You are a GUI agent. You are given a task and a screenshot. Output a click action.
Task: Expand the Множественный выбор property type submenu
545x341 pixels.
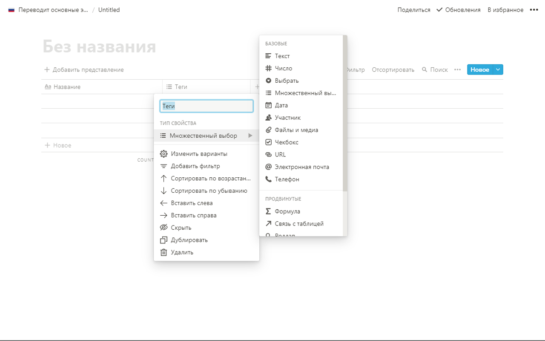(206, 136)
